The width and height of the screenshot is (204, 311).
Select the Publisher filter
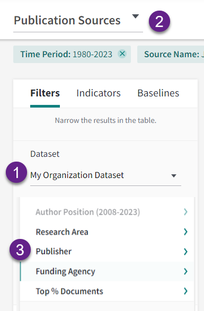[x=107, y=252]
